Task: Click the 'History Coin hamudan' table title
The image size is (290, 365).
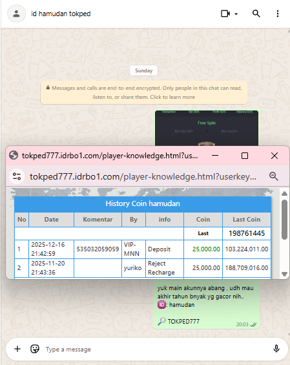Action: point(143,203)
